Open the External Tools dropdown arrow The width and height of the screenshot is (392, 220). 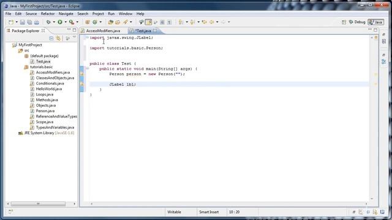77,22
